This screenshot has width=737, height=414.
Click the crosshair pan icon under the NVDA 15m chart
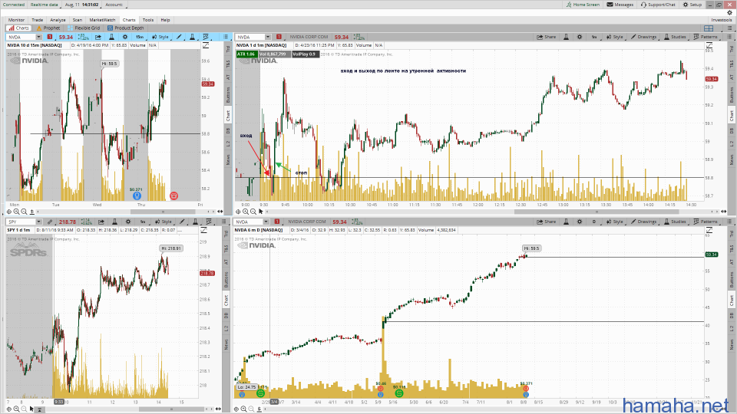pyautogui.click(x=9, y=212)
